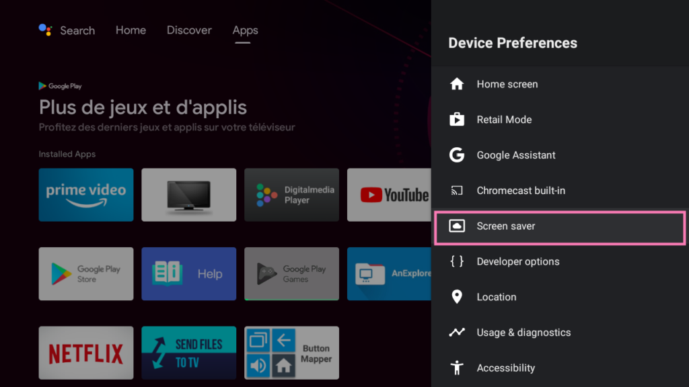Click the "Profitez des derniers jeux" subtitle text
The height and width of the screenshot is (387, 689).
click(x=167, y=127)
